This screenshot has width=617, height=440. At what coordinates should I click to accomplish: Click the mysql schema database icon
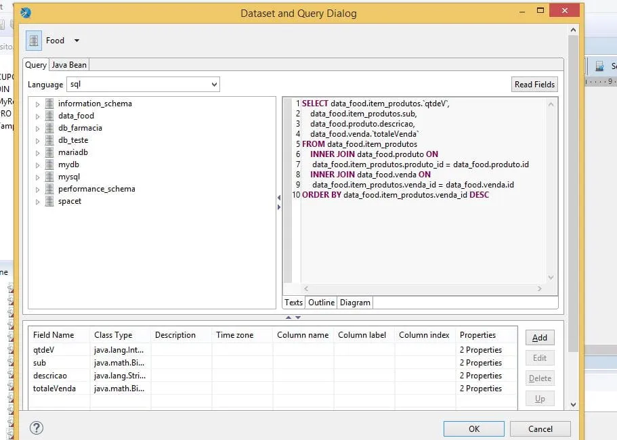[x=49, y=177]
